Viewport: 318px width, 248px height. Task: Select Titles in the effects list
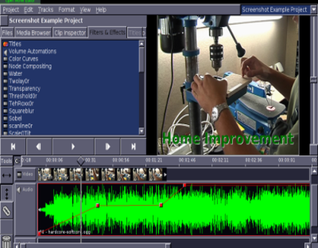click(15, 44)
